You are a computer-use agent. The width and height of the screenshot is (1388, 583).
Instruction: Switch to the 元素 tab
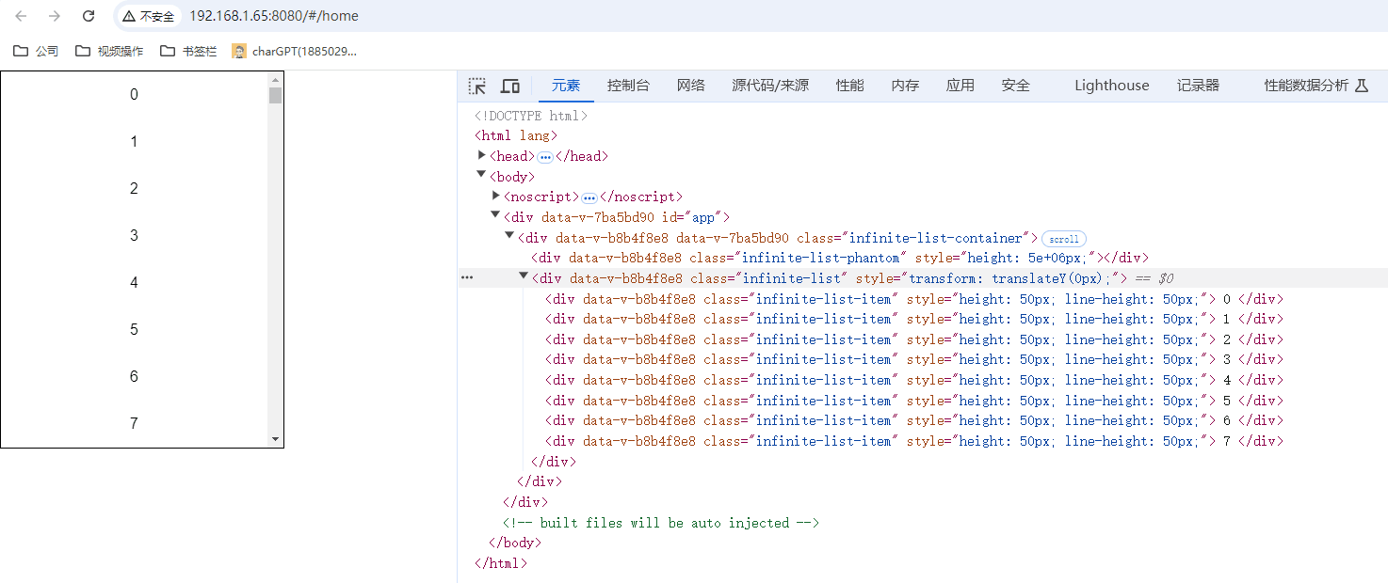(566, 86)
